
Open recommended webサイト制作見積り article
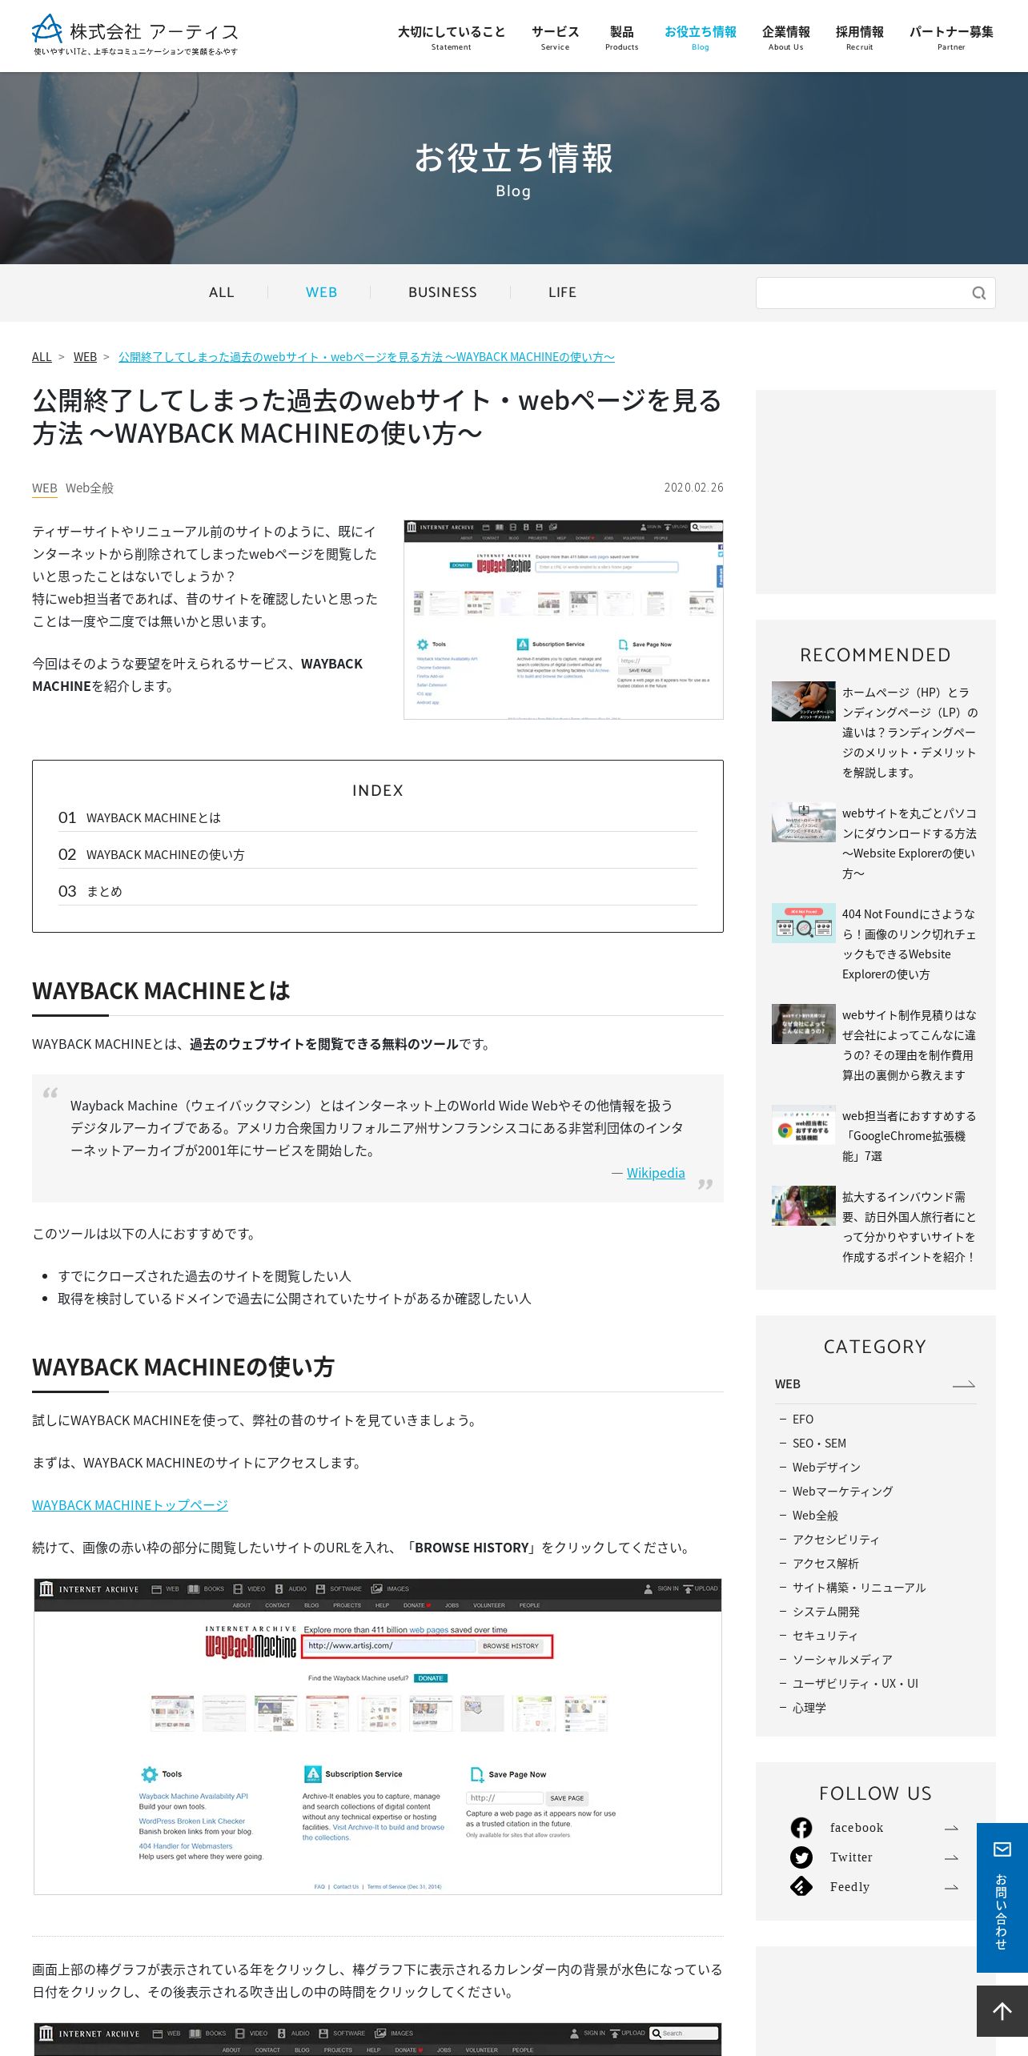[910, 1046]
